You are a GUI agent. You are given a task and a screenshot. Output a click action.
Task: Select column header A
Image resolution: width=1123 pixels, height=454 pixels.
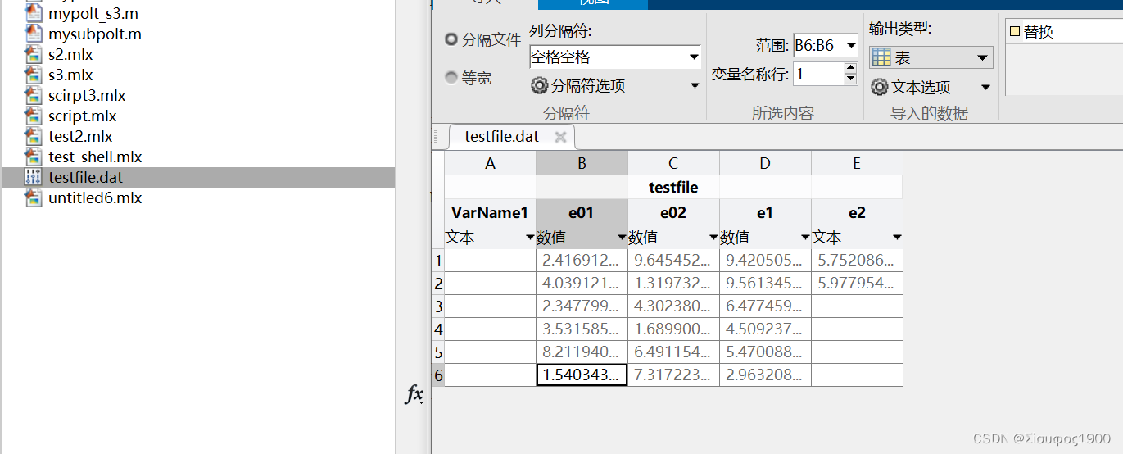(490, 163)
